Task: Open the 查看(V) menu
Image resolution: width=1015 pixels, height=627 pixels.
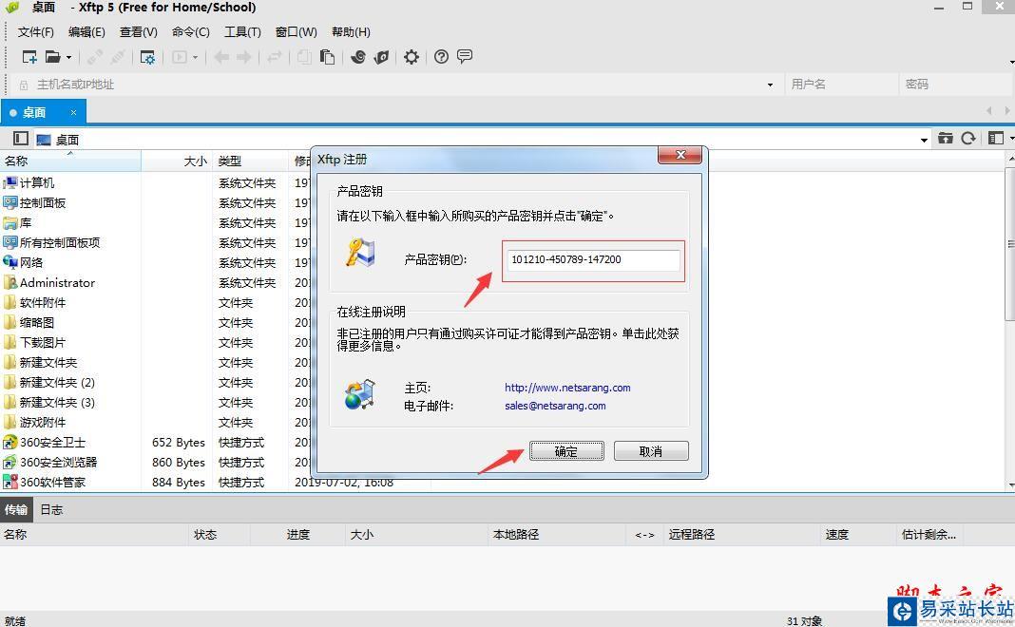Action: pos(139,31)
